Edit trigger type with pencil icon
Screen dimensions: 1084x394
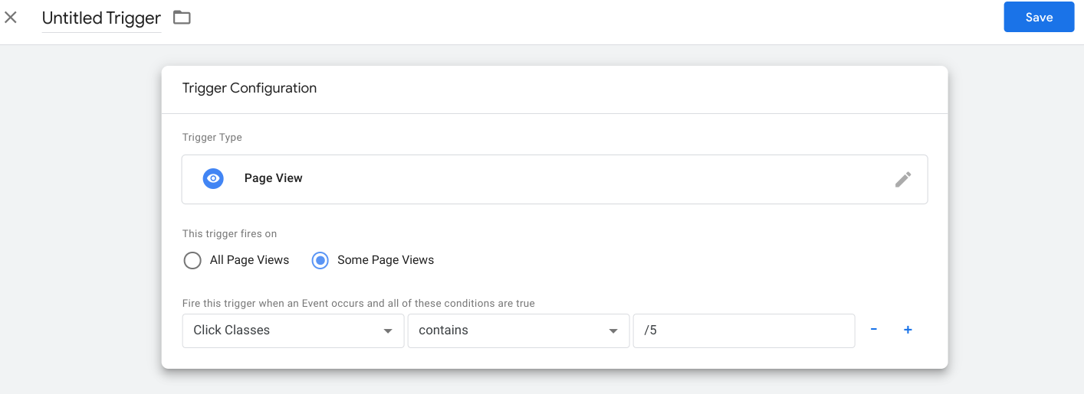click(903, 179)
